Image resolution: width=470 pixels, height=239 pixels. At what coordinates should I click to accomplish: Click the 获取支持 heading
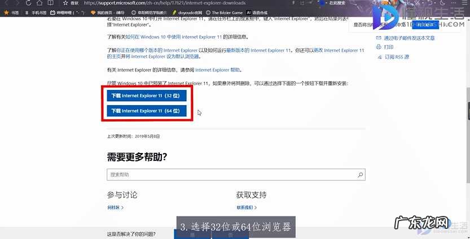[251, 195]
